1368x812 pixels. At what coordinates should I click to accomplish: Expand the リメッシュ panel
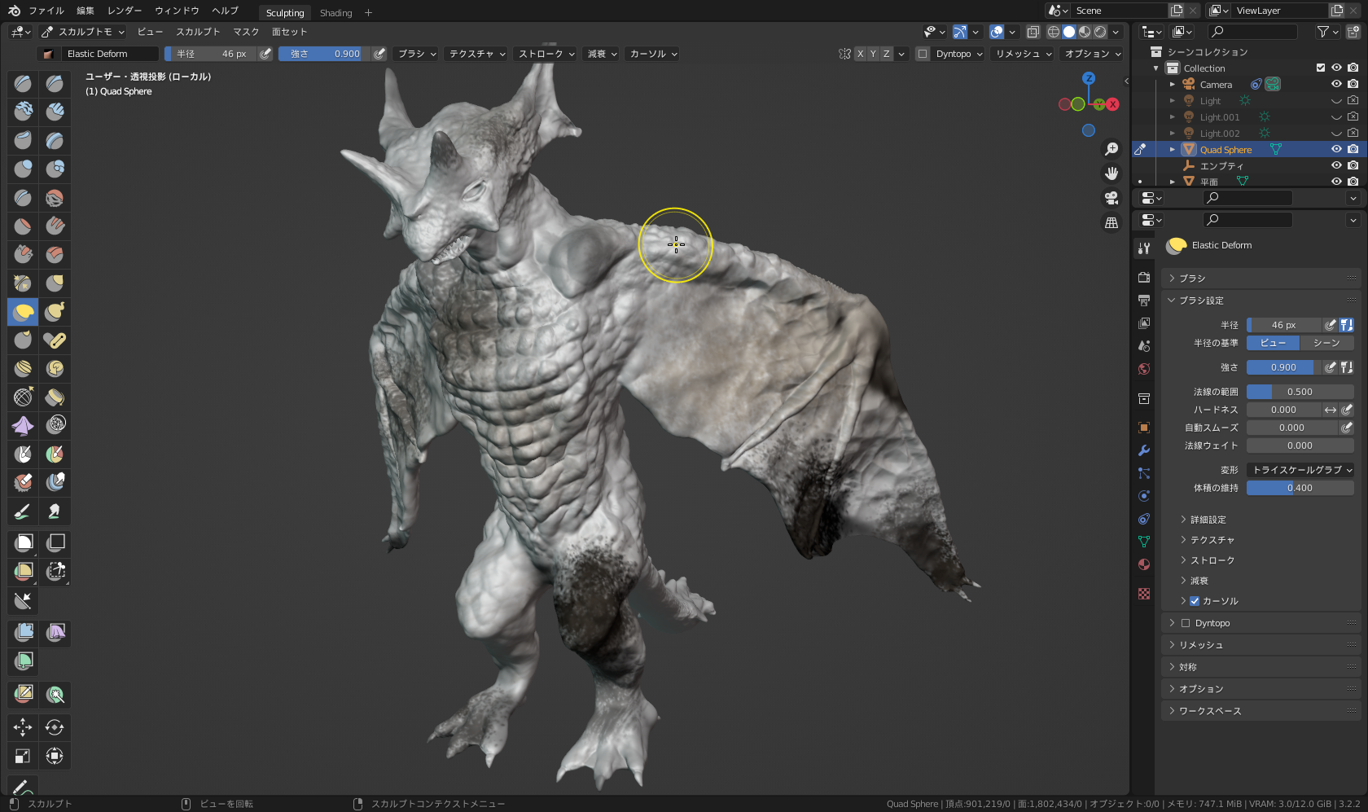pos(1201,645)
